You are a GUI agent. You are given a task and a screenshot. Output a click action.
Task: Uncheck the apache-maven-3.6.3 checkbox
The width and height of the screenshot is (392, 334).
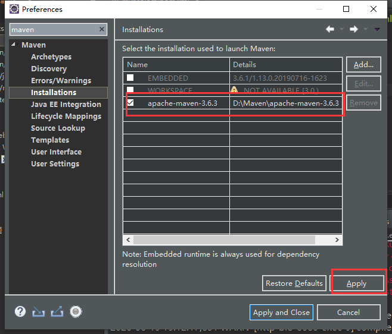click(130, 103)
